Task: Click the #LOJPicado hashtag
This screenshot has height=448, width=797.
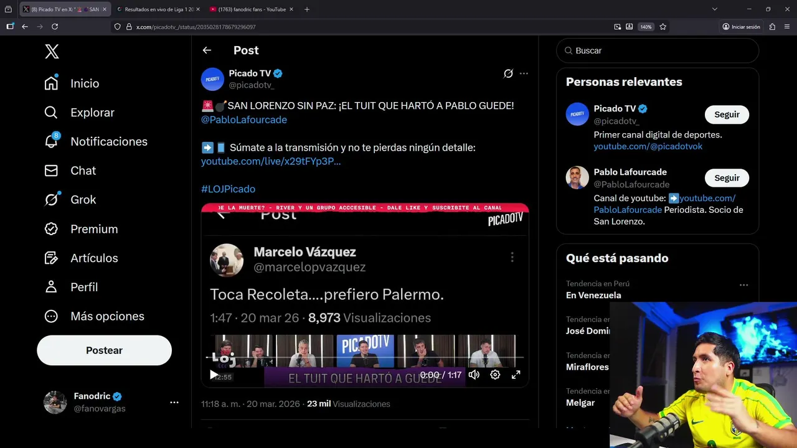Action: coord(228,189)
